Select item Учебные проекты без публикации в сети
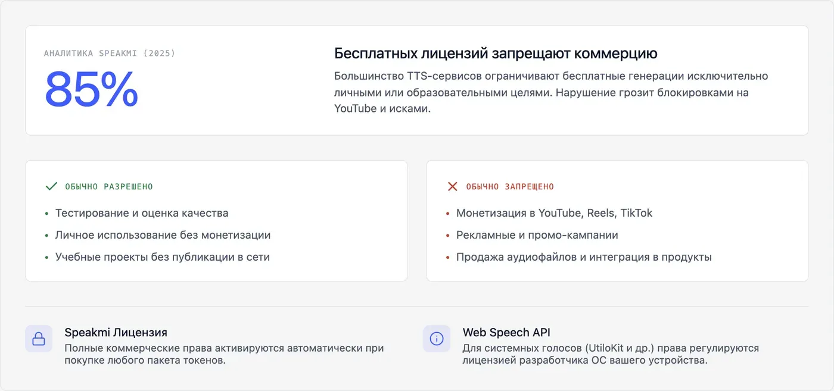Image resolution: width=834 pixels, height=391 pixels. pos(163,257)
